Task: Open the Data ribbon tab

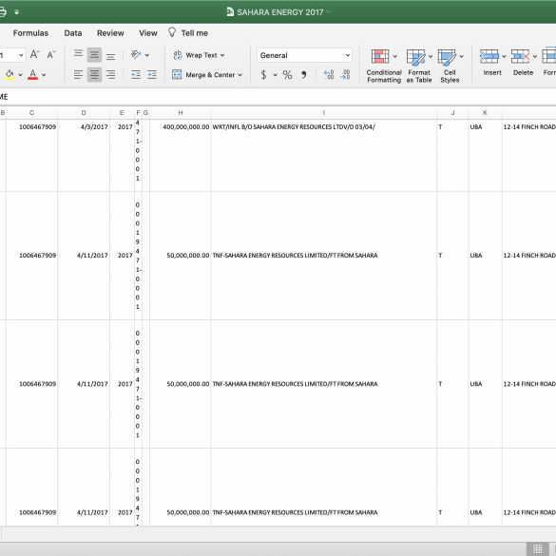Action: (73, 33)
